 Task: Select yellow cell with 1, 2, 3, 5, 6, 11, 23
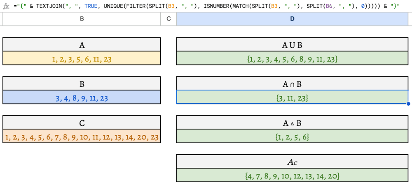(x=82, y=58)
